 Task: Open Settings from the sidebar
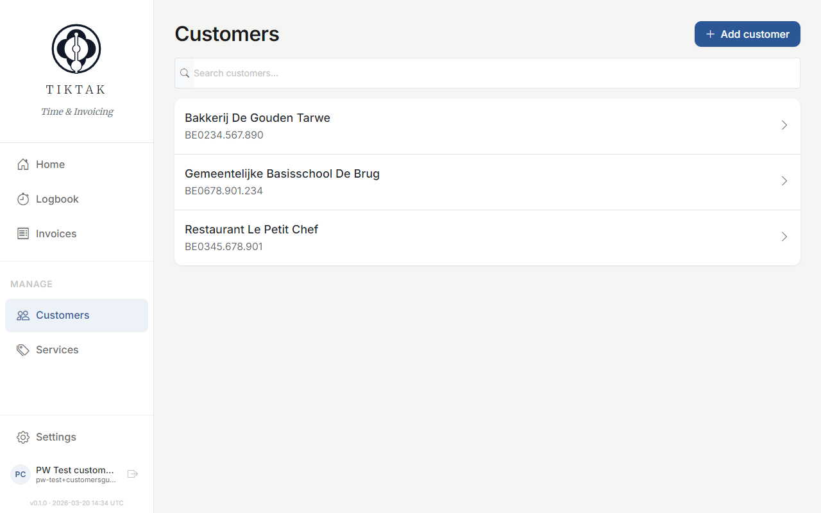(x=56, y=437)
